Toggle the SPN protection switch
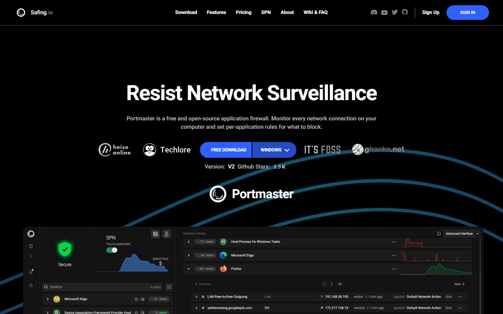Image resolution: width=503 pixels, height=314 pixels. click(x=112, y=250)
